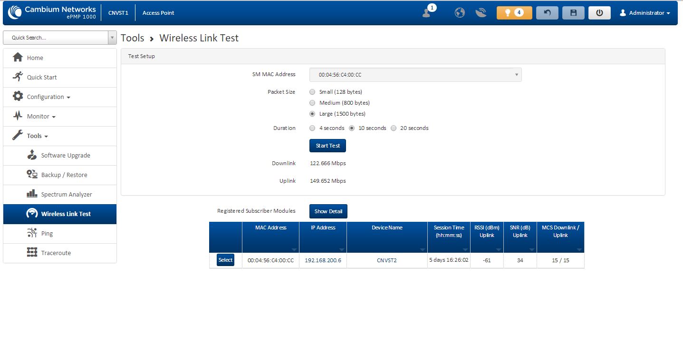The height and width of the screenshot is (356, 683).
Task: Click Select for subscriber CNVST2
Action: pos(225,260)
